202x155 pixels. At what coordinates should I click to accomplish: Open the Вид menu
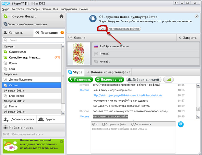(x=55, y=9)
